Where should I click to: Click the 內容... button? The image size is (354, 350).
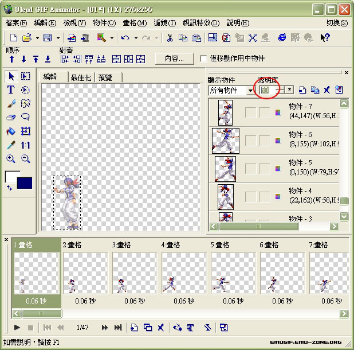[174, 59]
